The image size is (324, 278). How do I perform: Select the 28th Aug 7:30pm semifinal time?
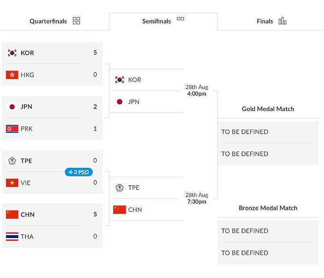197,198
